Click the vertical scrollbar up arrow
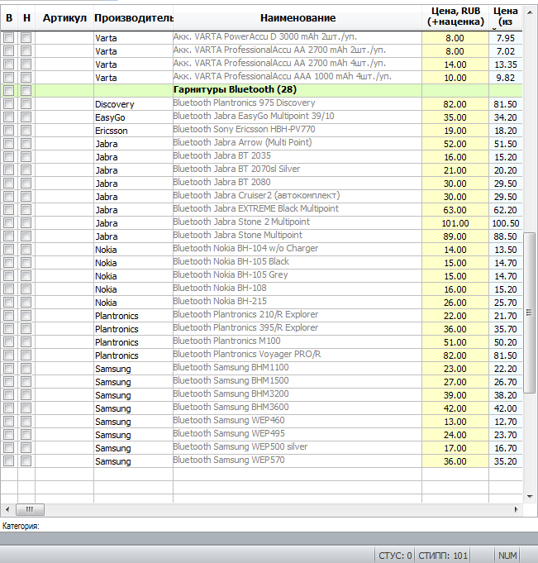Viewport: 538px width, 563px height. coord(530,12)
